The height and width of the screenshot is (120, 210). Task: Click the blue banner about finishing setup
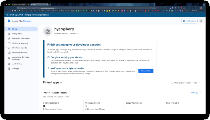click(105, 15)
